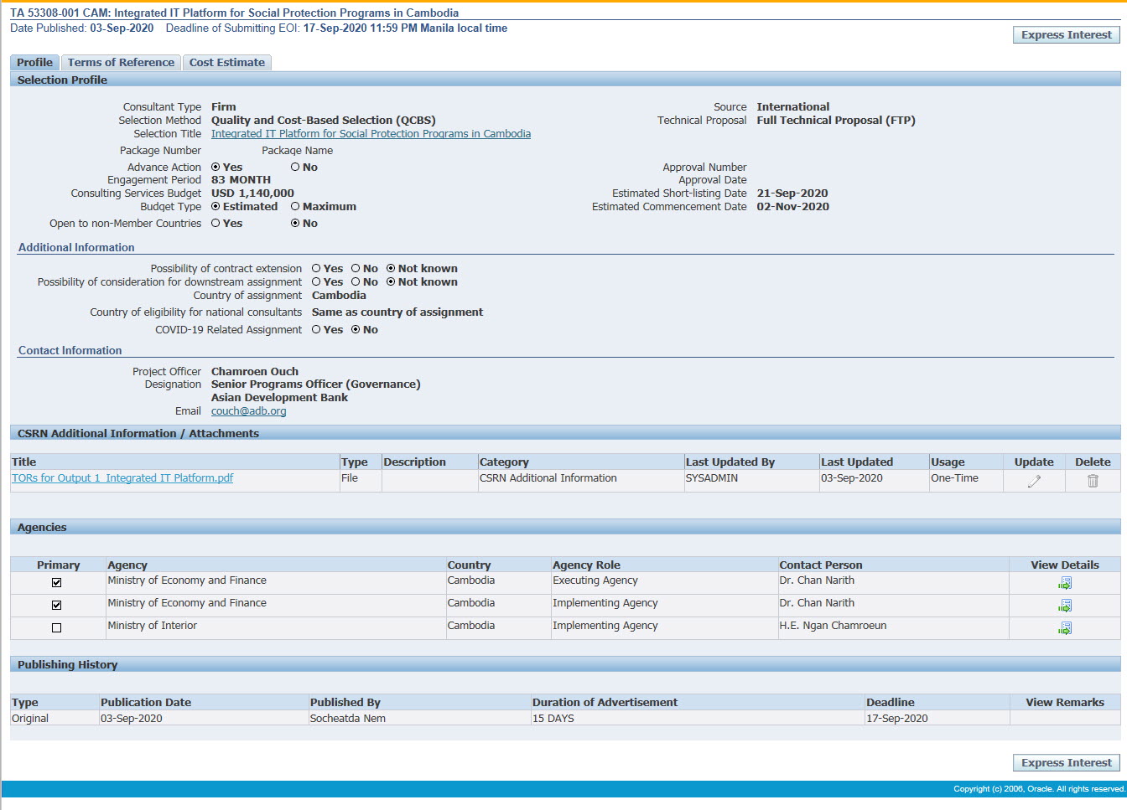The height and width of the screenshot is (810, 1127).
Task: Switch to Cost Estimate tab
Action: [226, 63]
